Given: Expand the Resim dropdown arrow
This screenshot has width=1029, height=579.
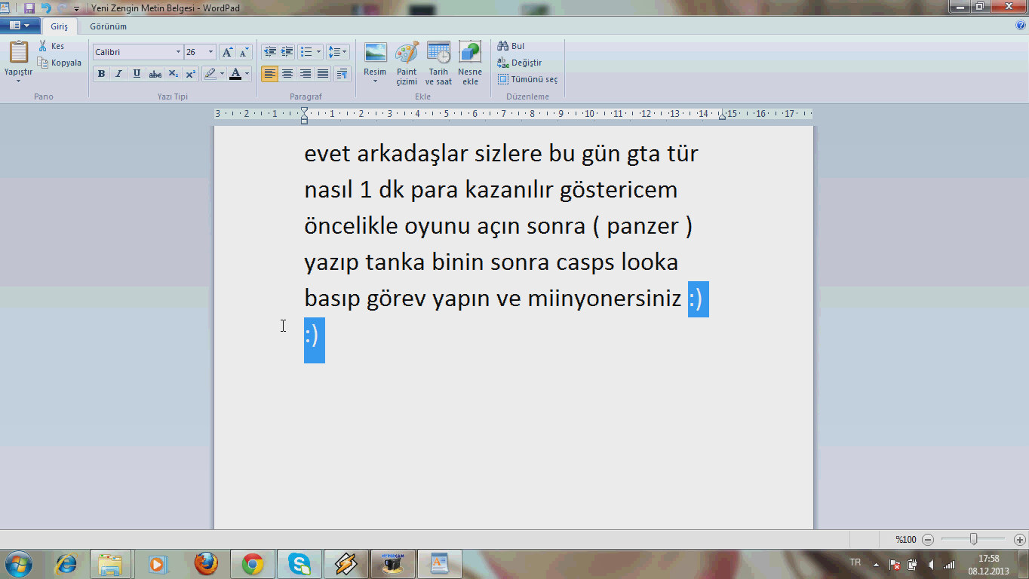Looking at the screenshot, I should [x=375, y=81].
